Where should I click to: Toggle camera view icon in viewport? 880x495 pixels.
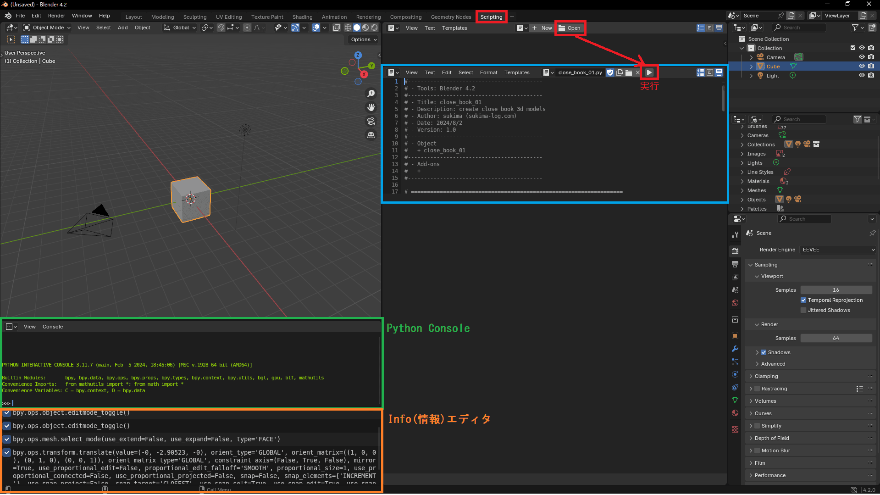pyautogui.click(x=371, y=121)
